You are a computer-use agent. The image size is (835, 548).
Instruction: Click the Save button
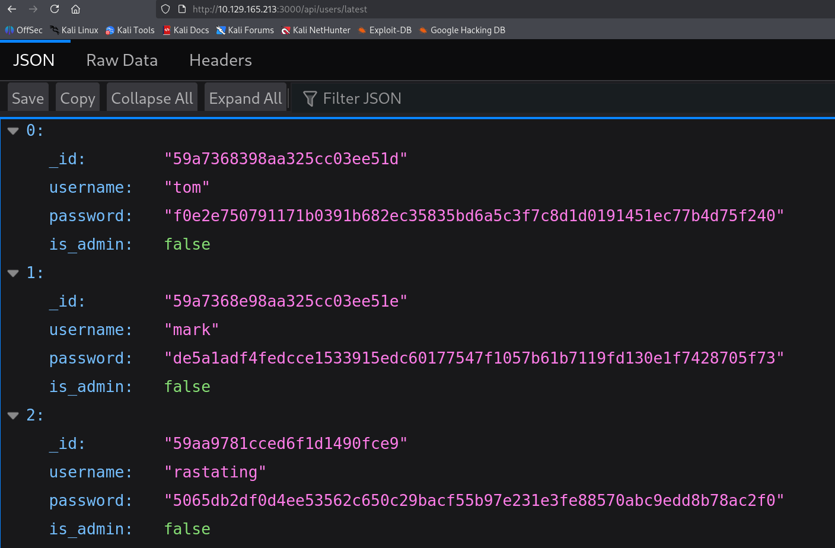27,97
